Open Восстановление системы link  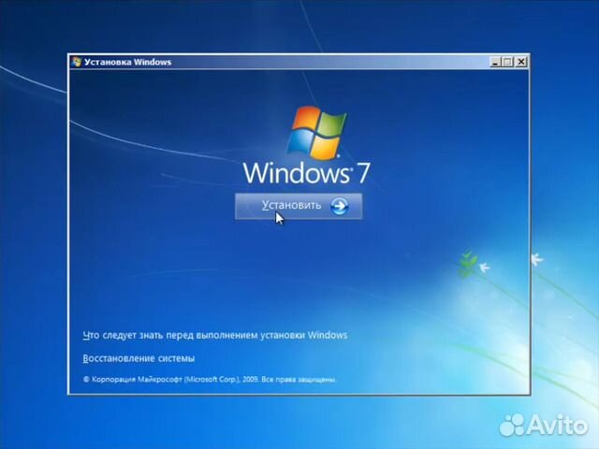point(139,358)
